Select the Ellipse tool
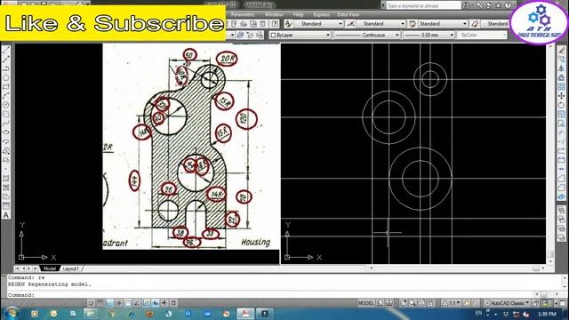This screenshot has width=569, height=320. [x=6, y=132]
